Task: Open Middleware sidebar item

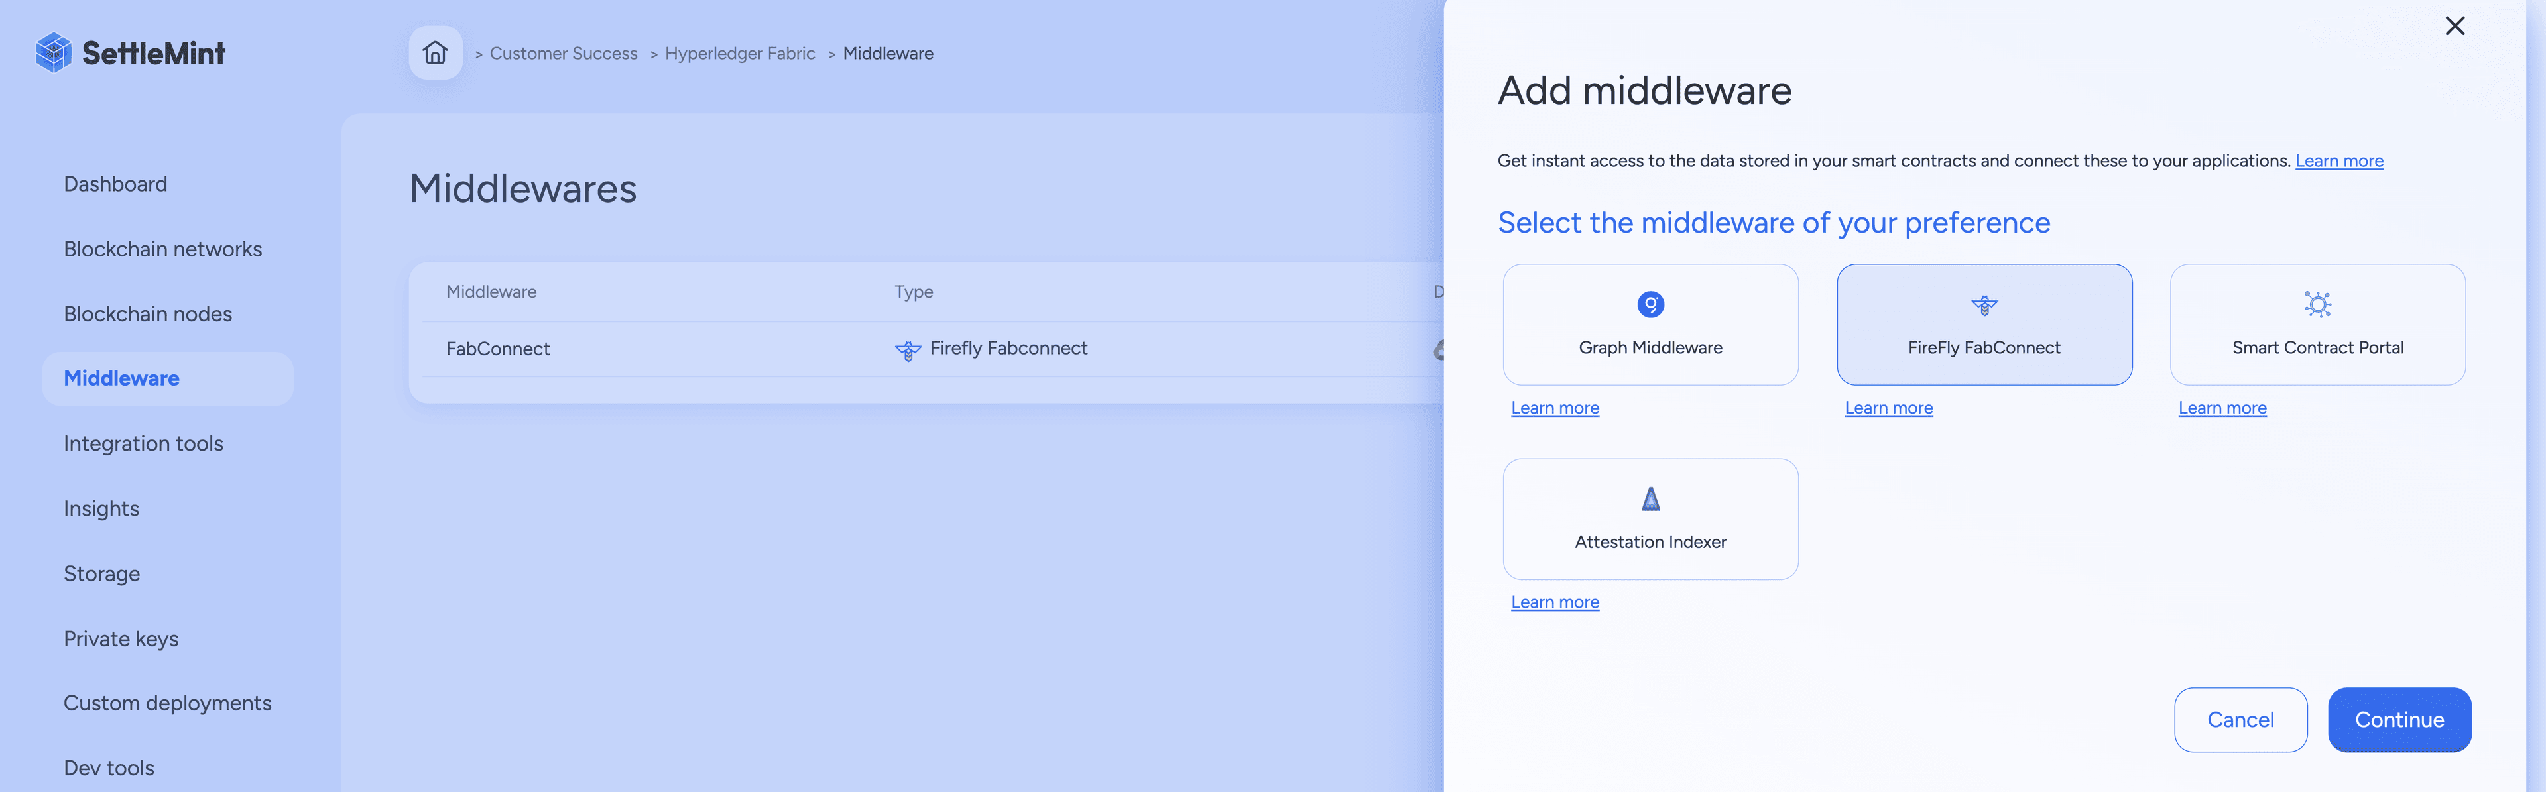Action: pyautogui.click(x=168, y=378)
